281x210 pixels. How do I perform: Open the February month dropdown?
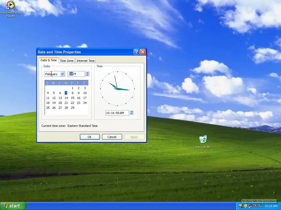tap(62, 74)
